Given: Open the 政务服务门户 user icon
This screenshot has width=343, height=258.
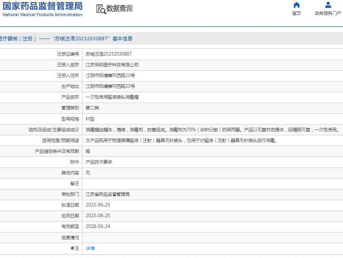Looking at the screenshot, I should click(328, 5).
